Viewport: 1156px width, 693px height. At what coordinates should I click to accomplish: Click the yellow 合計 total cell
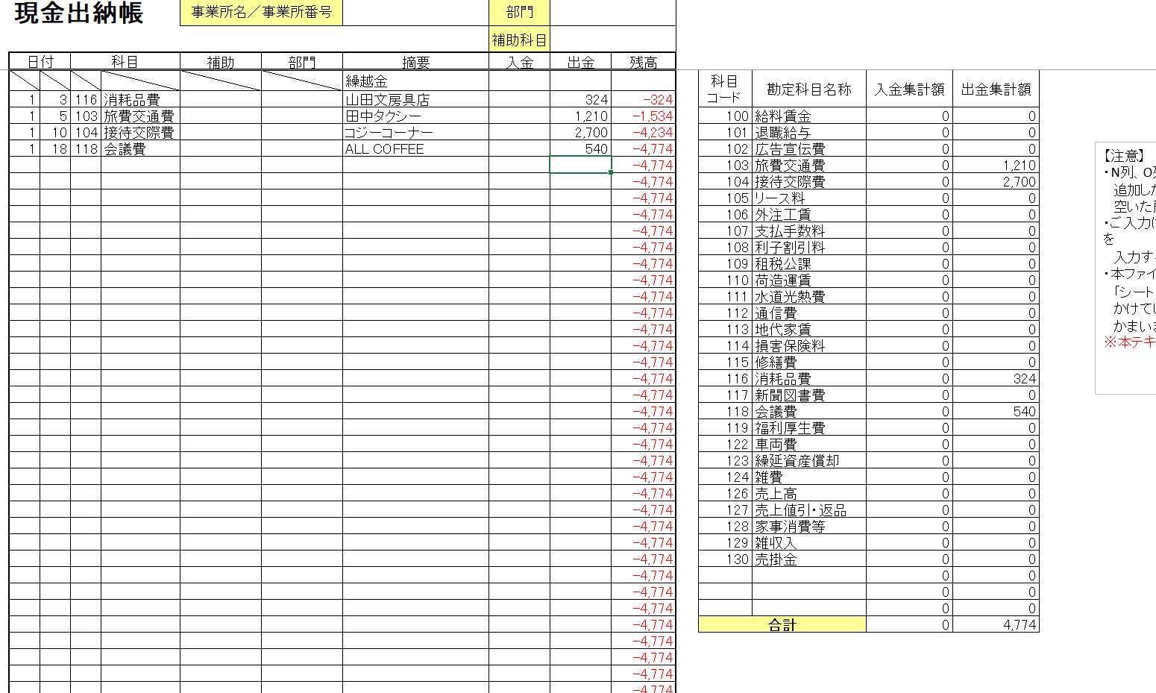coord(782,624)
